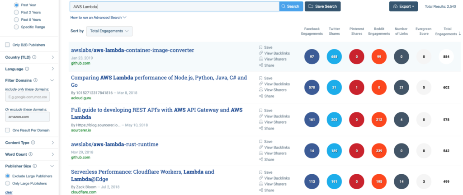Click View Backlinks icon for acloud.guru article

261,84
